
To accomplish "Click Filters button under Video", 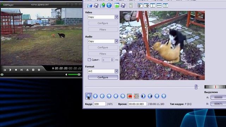I will (x=103, y=30).
